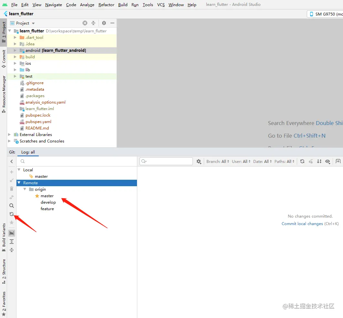Click the show my branches magnifier icon

point(12,206)
